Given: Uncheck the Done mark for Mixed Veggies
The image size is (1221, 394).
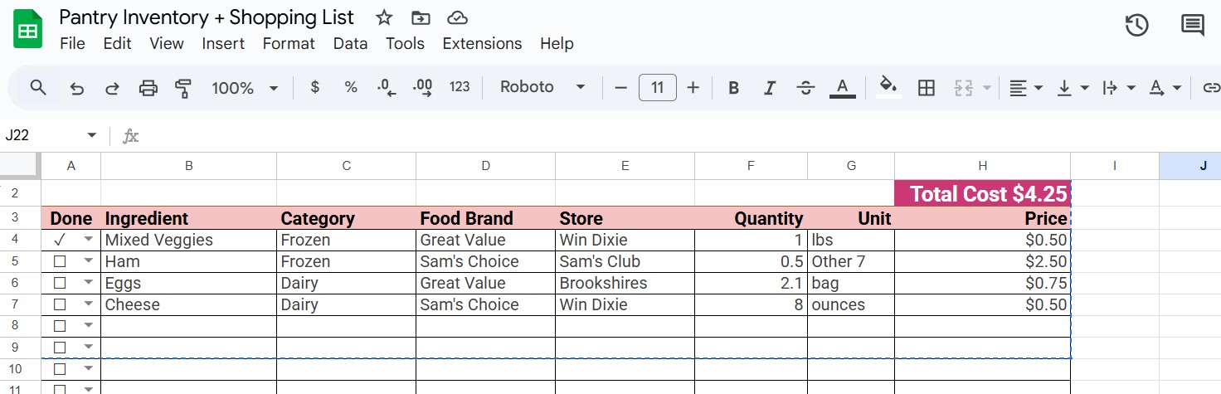Looking at the screenshot, I should pyautogui.click(x=60, y=240).
